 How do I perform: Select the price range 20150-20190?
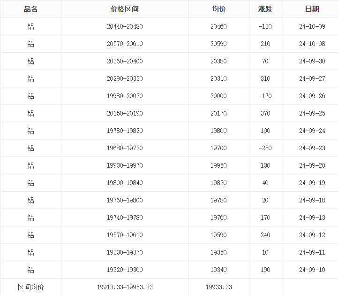[x=125, y=113]
